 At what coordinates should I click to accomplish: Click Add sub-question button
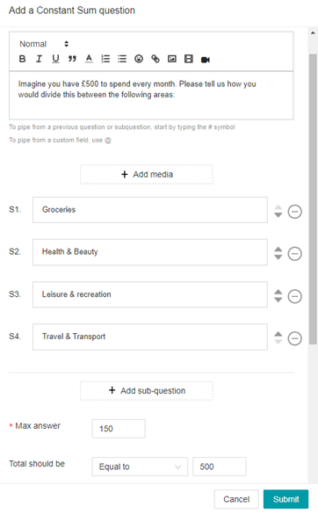tap(147, 391)
